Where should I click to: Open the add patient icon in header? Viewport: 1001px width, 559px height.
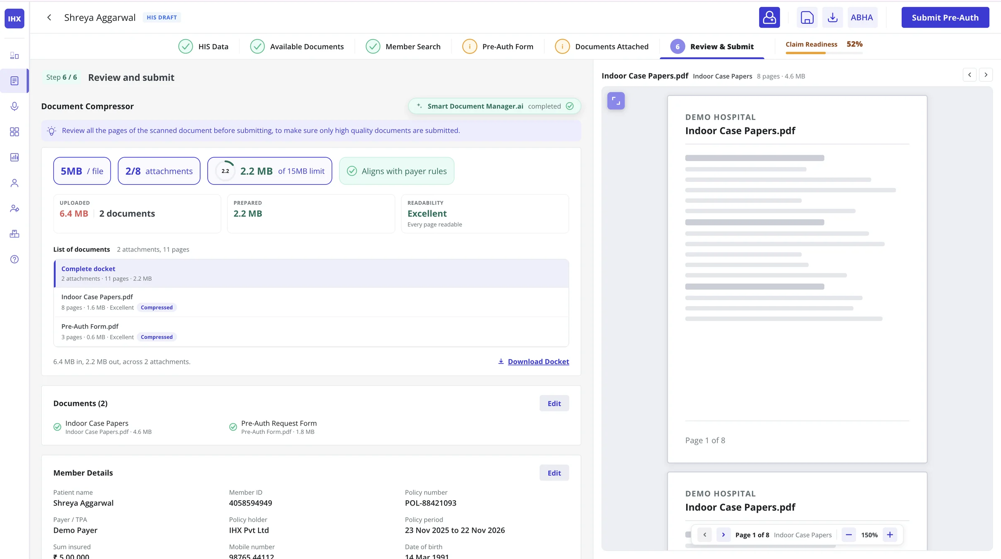(769, 18)
